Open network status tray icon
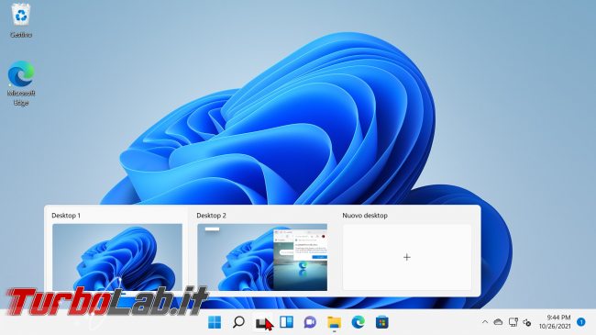Viewport: 596px width, 335px height. click(x=513, y=322)
